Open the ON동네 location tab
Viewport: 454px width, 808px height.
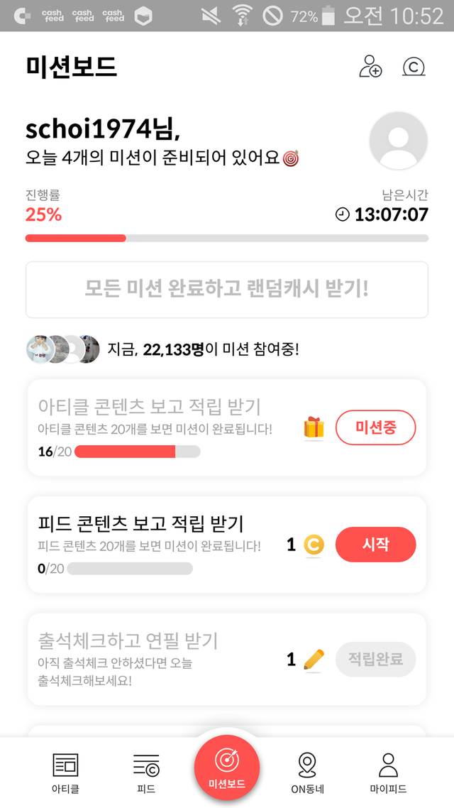coord(307,772)
